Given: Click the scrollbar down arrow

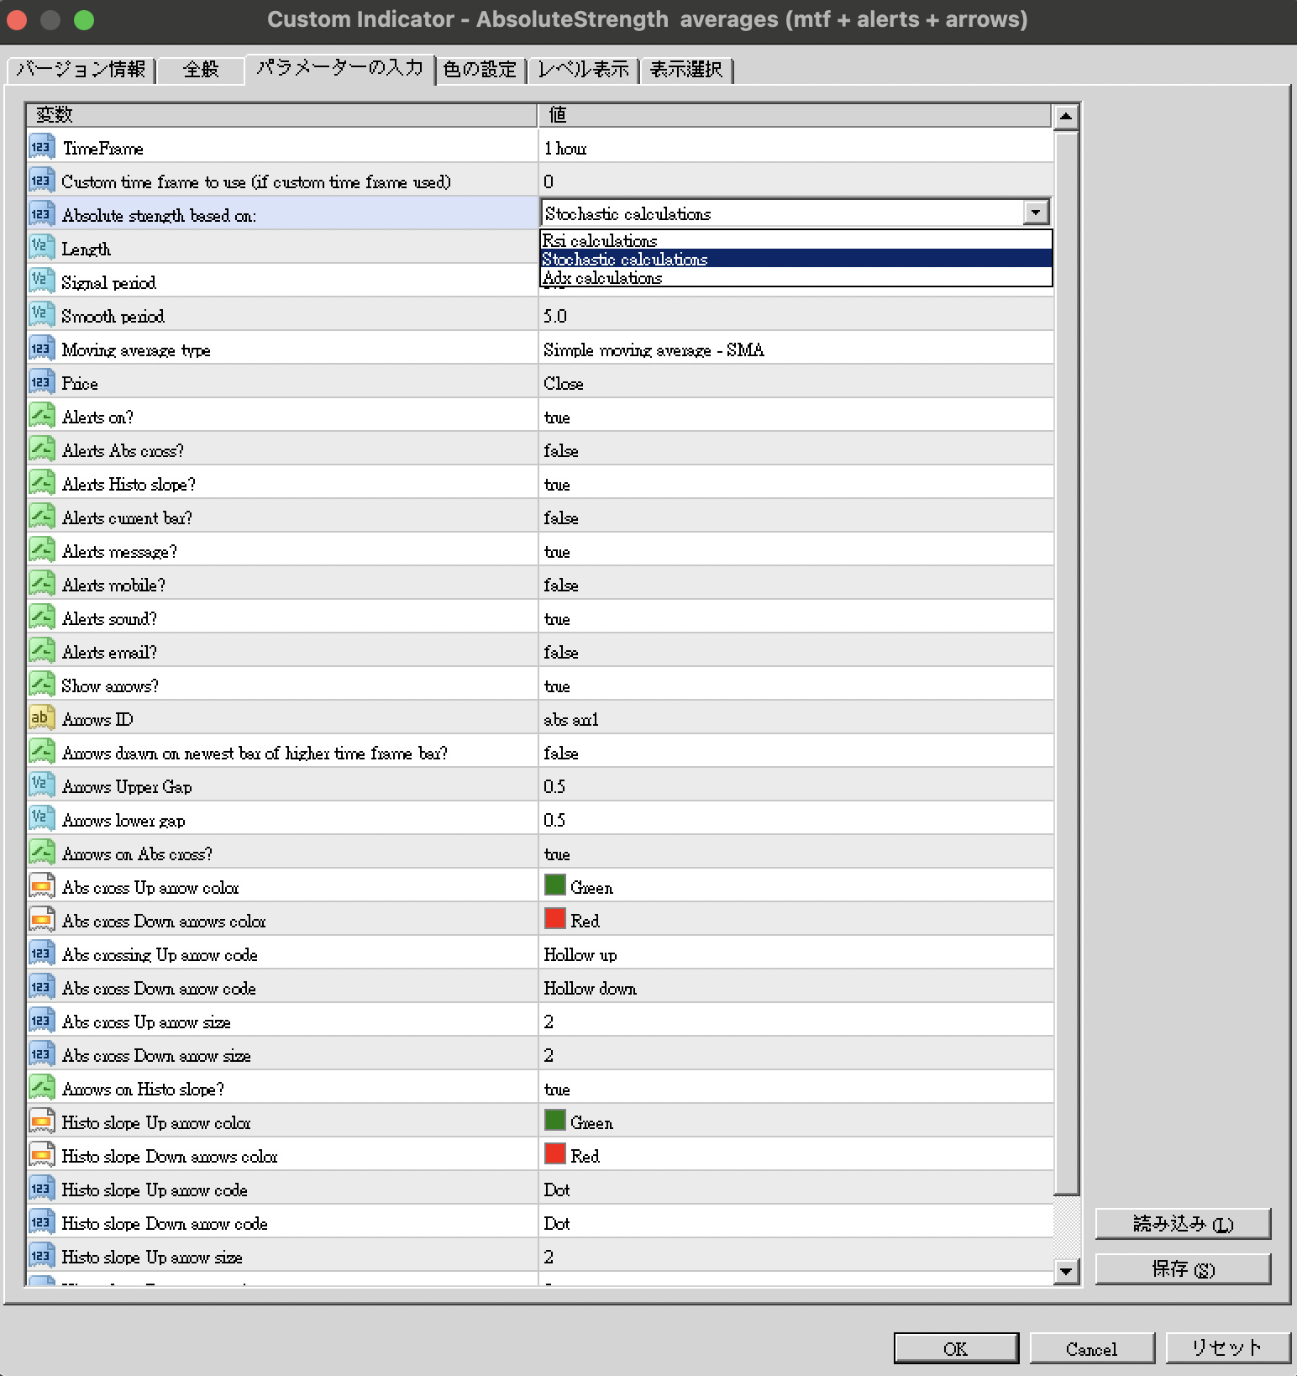Looking at the screenshot, I should tap(1066, 1271).
